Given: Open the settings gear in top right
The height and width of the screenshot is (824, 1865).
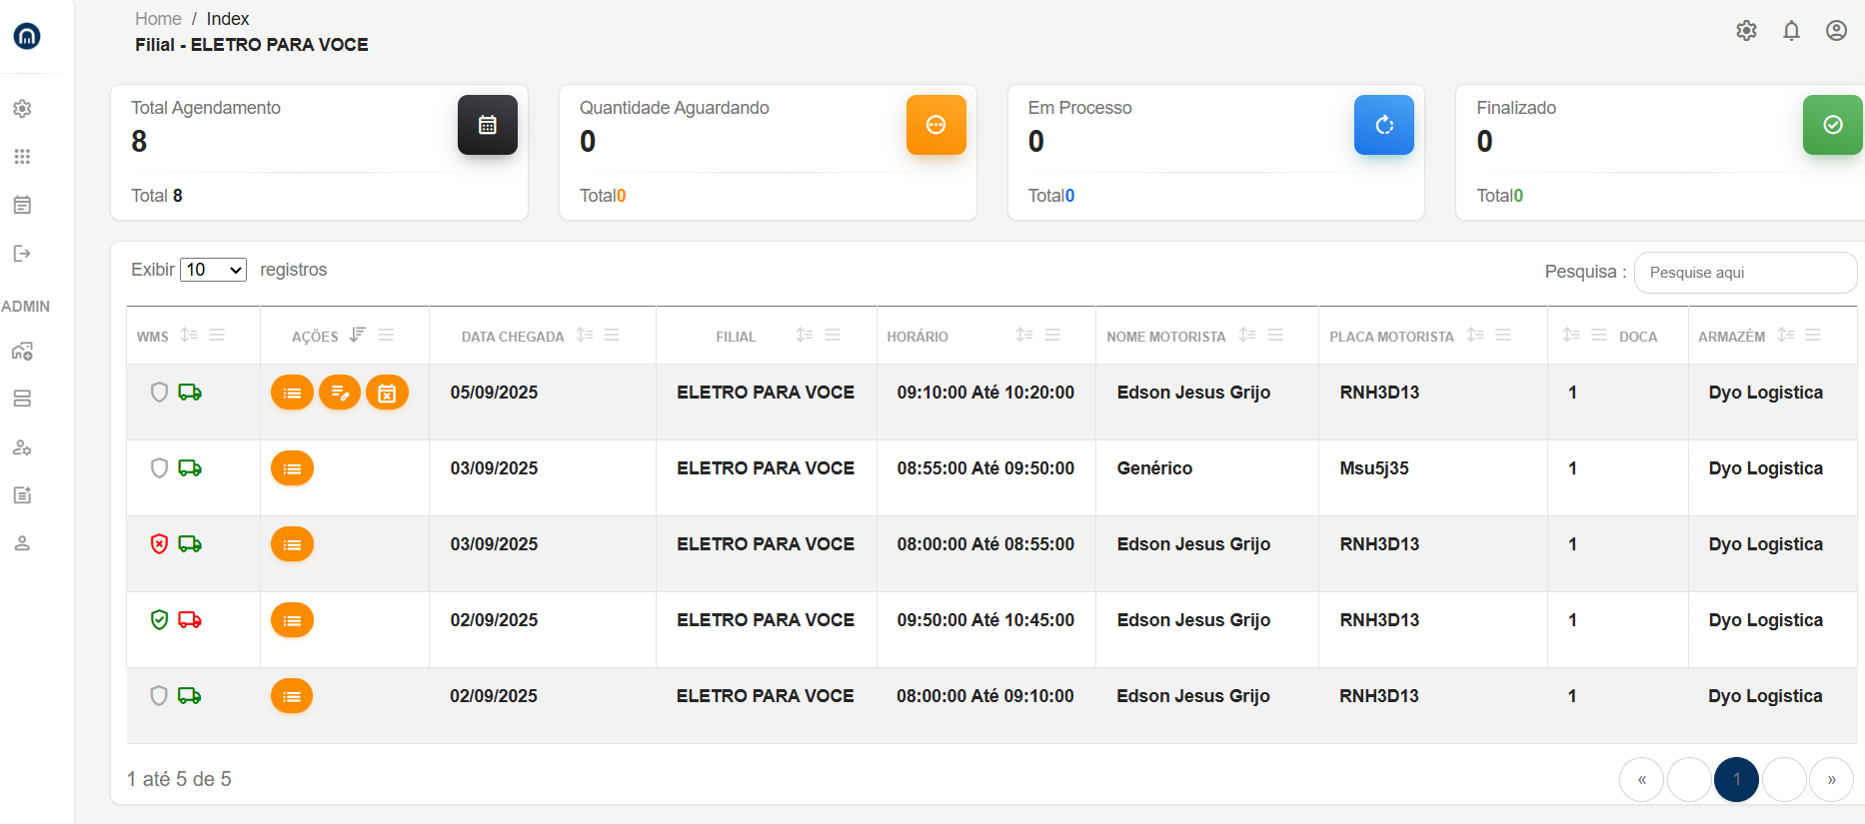Looking at the screenshot, I should 1746,31.
